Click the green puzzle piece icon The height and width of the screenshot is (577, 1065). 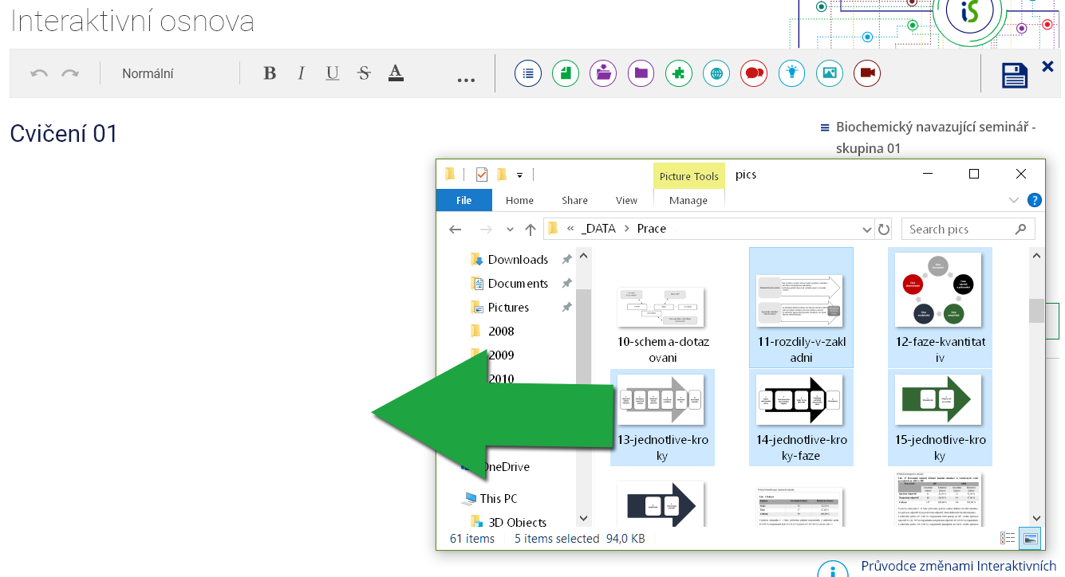[x=678, y=73]
